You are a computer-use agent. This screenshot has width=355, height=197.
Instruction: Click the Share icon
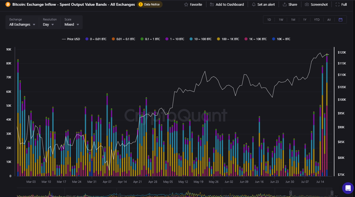click(285, 5)
